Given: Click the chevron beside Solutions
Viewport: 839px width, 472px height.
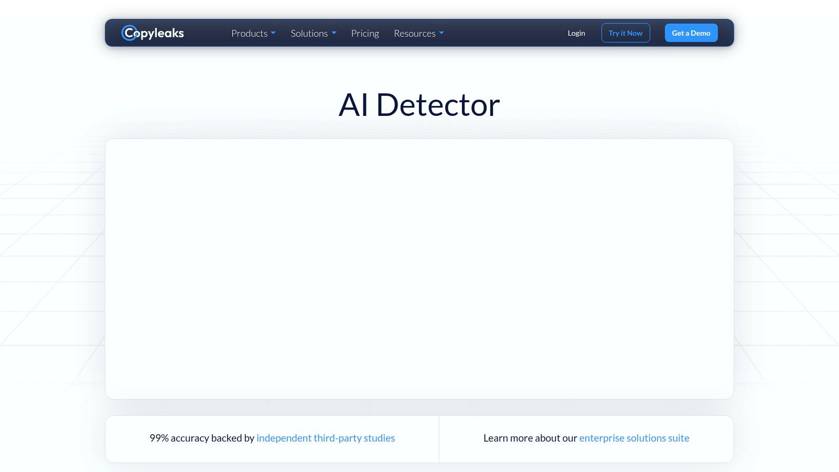Looking at the screenshot, I should coord(334,33).
